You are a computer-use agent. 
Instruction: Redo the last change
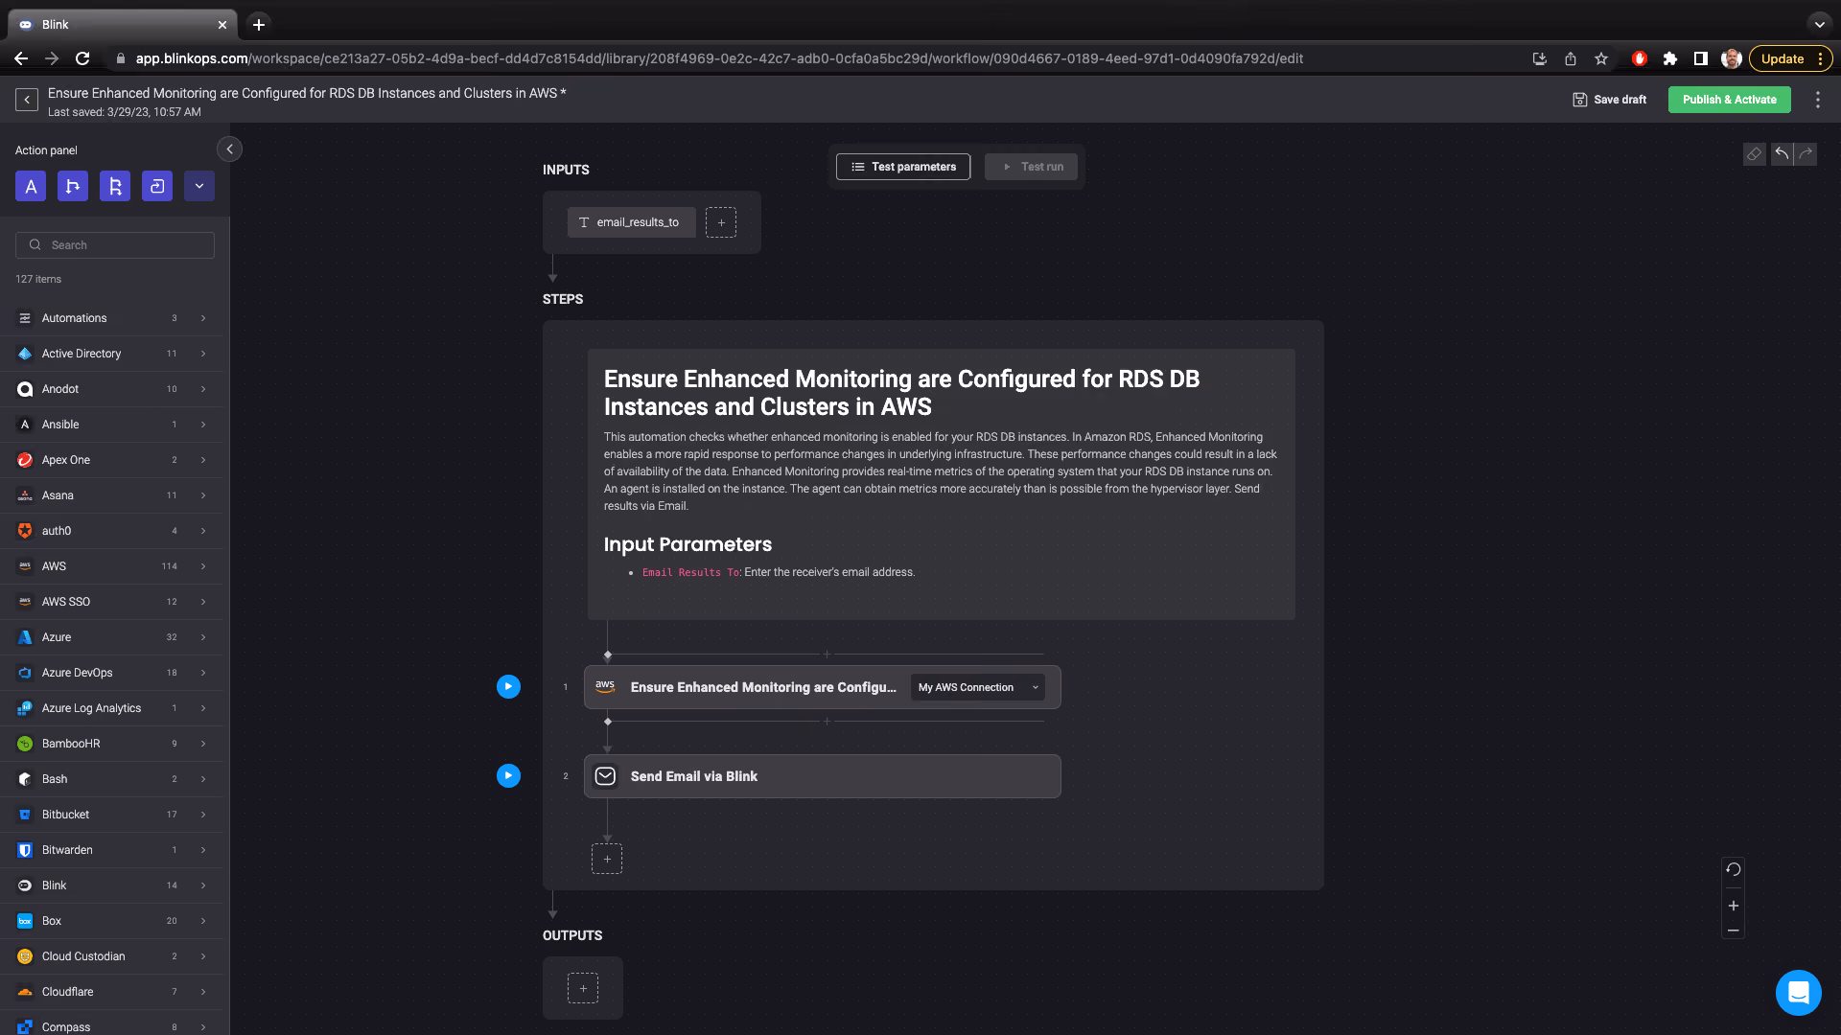tap(1806, 154)
